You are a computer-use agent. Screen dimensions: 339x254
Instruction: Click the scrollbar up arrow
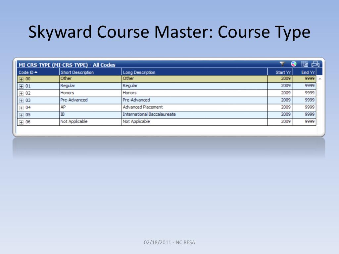coord(320,79)
